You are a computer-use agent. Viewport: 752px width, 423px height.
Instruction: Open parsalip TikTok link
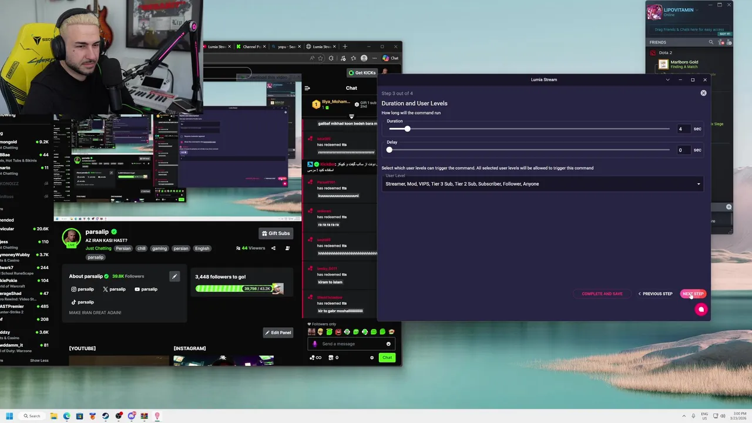point(82,302)
